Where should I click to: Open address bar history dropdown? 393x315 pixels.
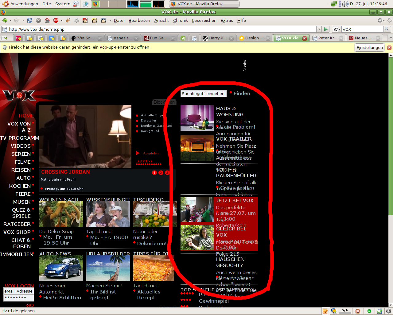pyautogui.click(x=319, y=29)
